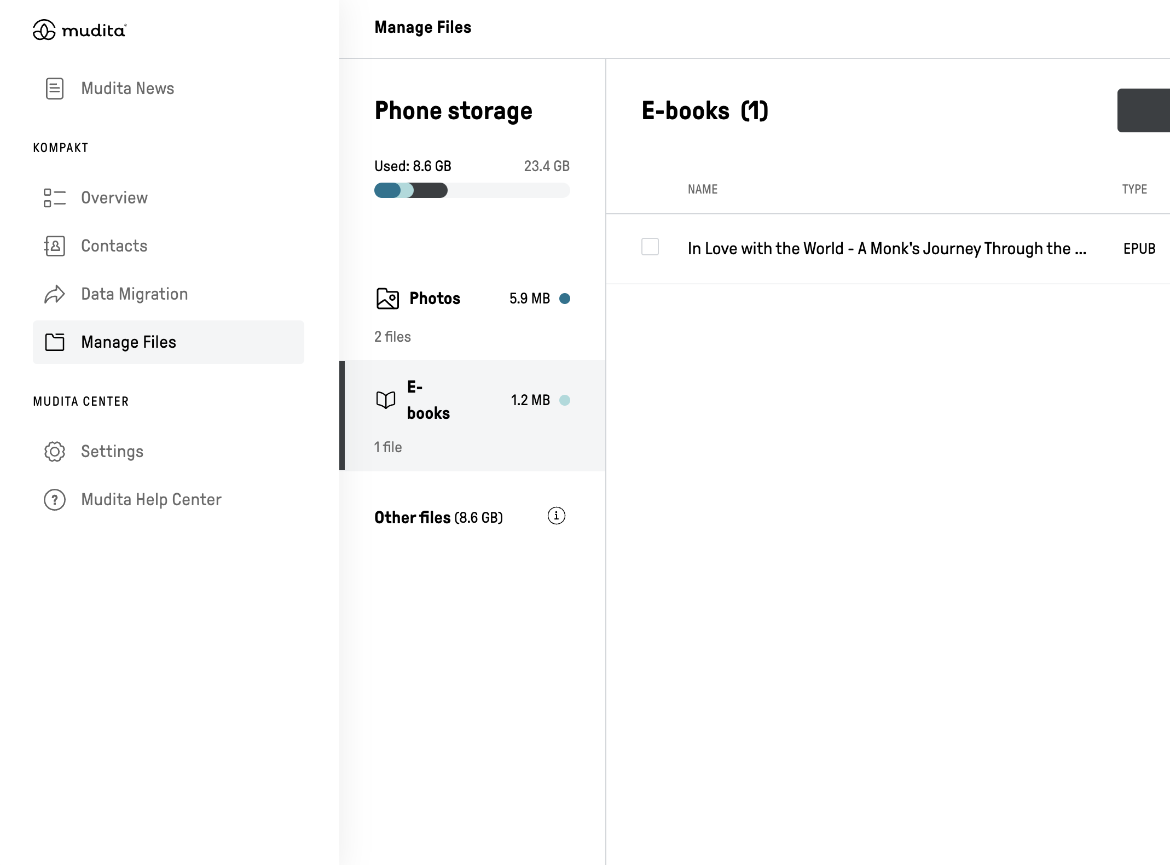Click the dark button beside E-books heading

pyautogui.click(x=1144, y=110)
